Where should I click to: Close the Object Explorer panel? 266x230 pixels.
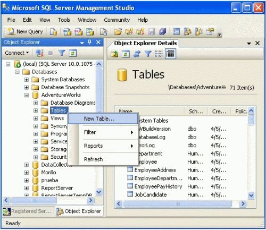98,42
